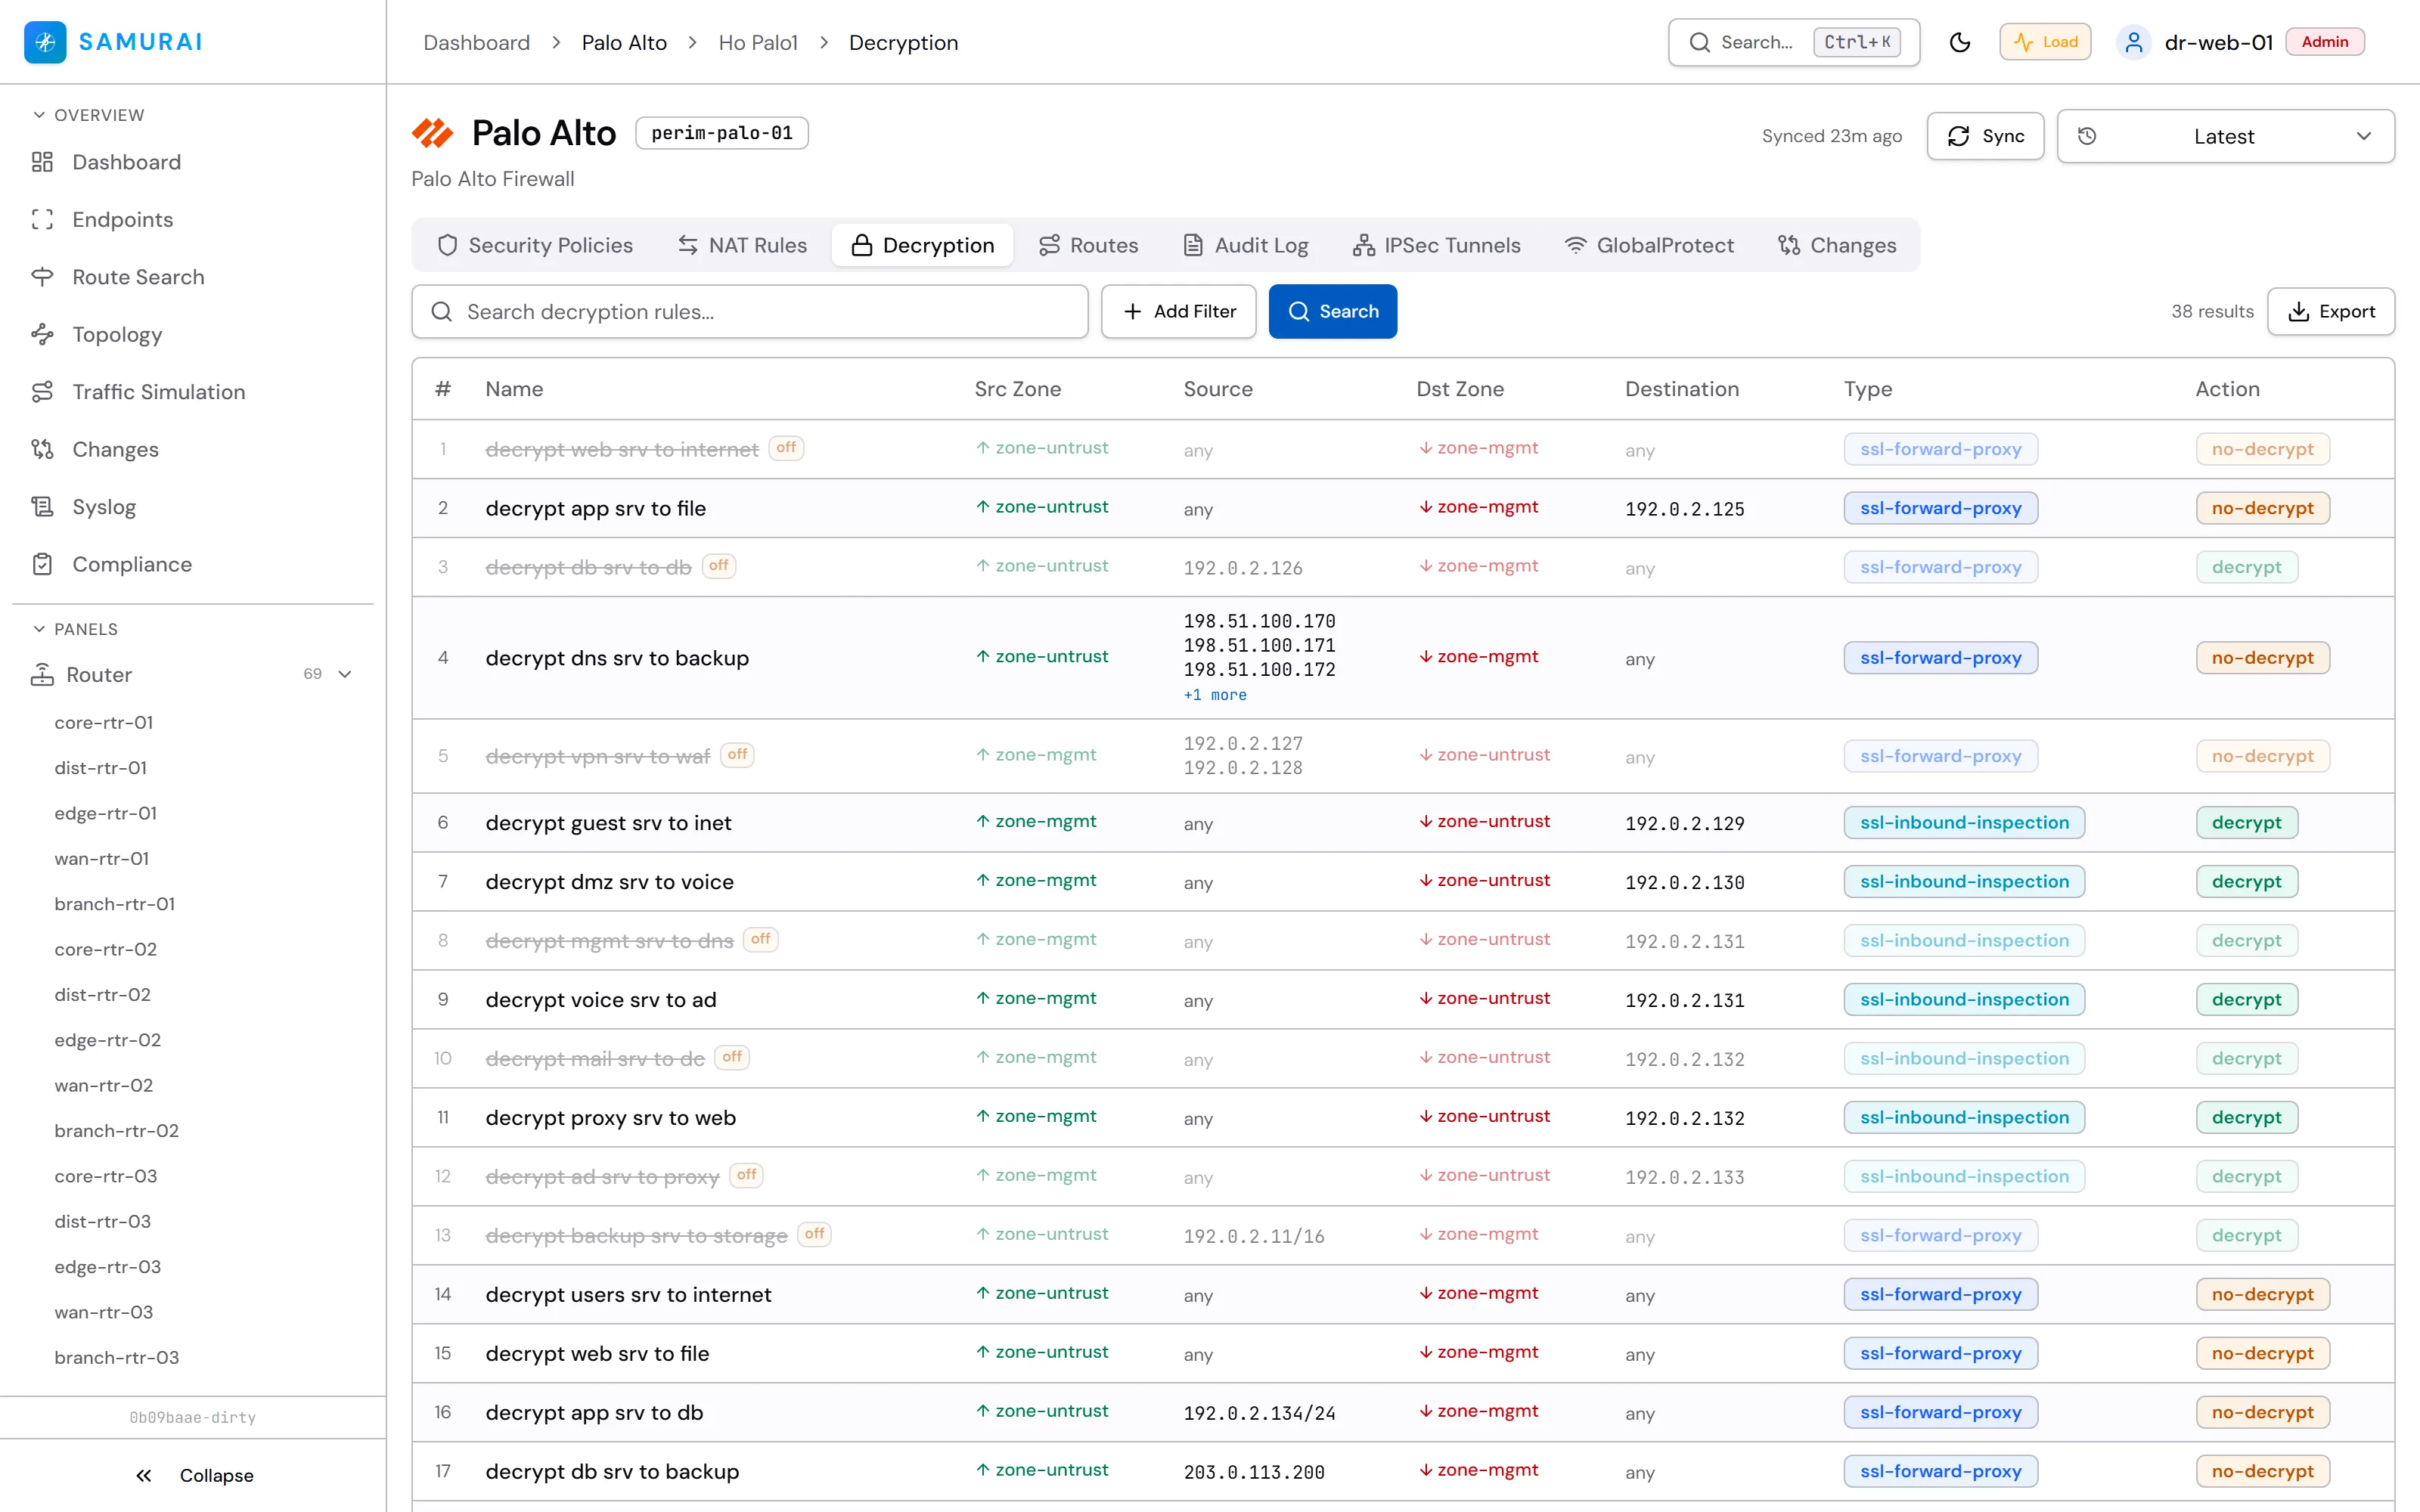Expand '+1 more' sources in rule 4
This screenshot has height=1512, width=2420.
click(1215, 695)
